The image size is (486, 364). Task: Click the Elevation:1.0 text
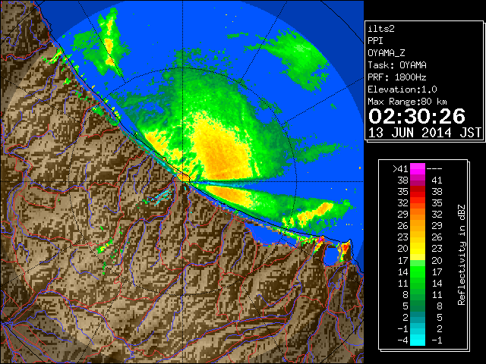402,89
